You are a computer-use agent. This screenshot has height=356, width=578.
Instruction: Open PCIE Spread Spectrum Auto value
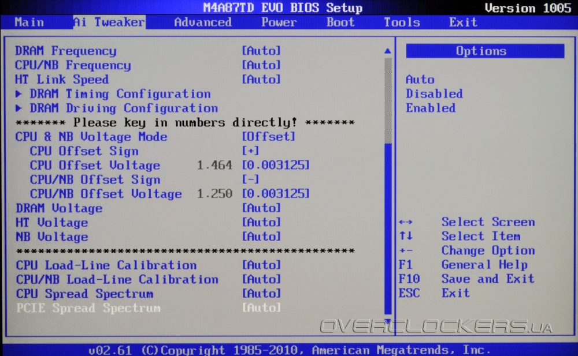261,308
